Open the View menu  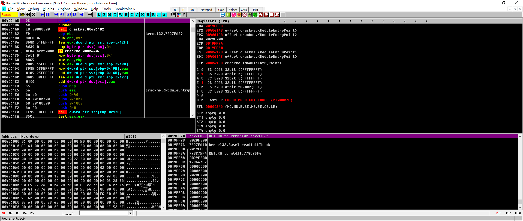click(x=21, y=9)
